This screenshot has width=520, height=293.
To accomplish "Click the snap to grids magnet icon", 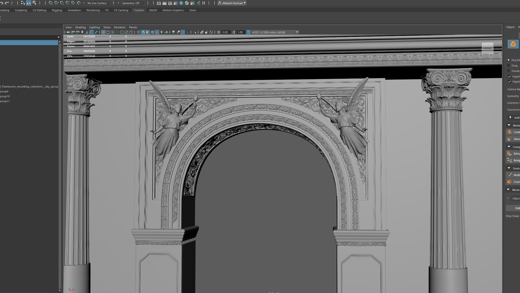I will click(x=51, y=3).
